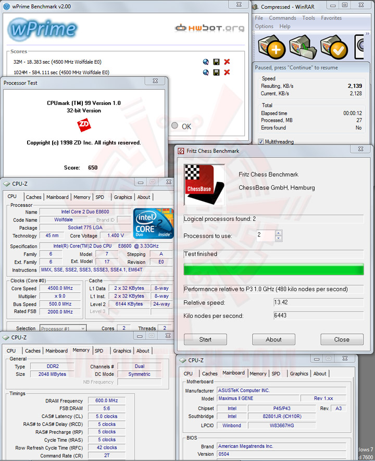This screenshot has height=461, width=375.
Task: Save the 32M score with the floppy icon
Action: click(216, 62)
